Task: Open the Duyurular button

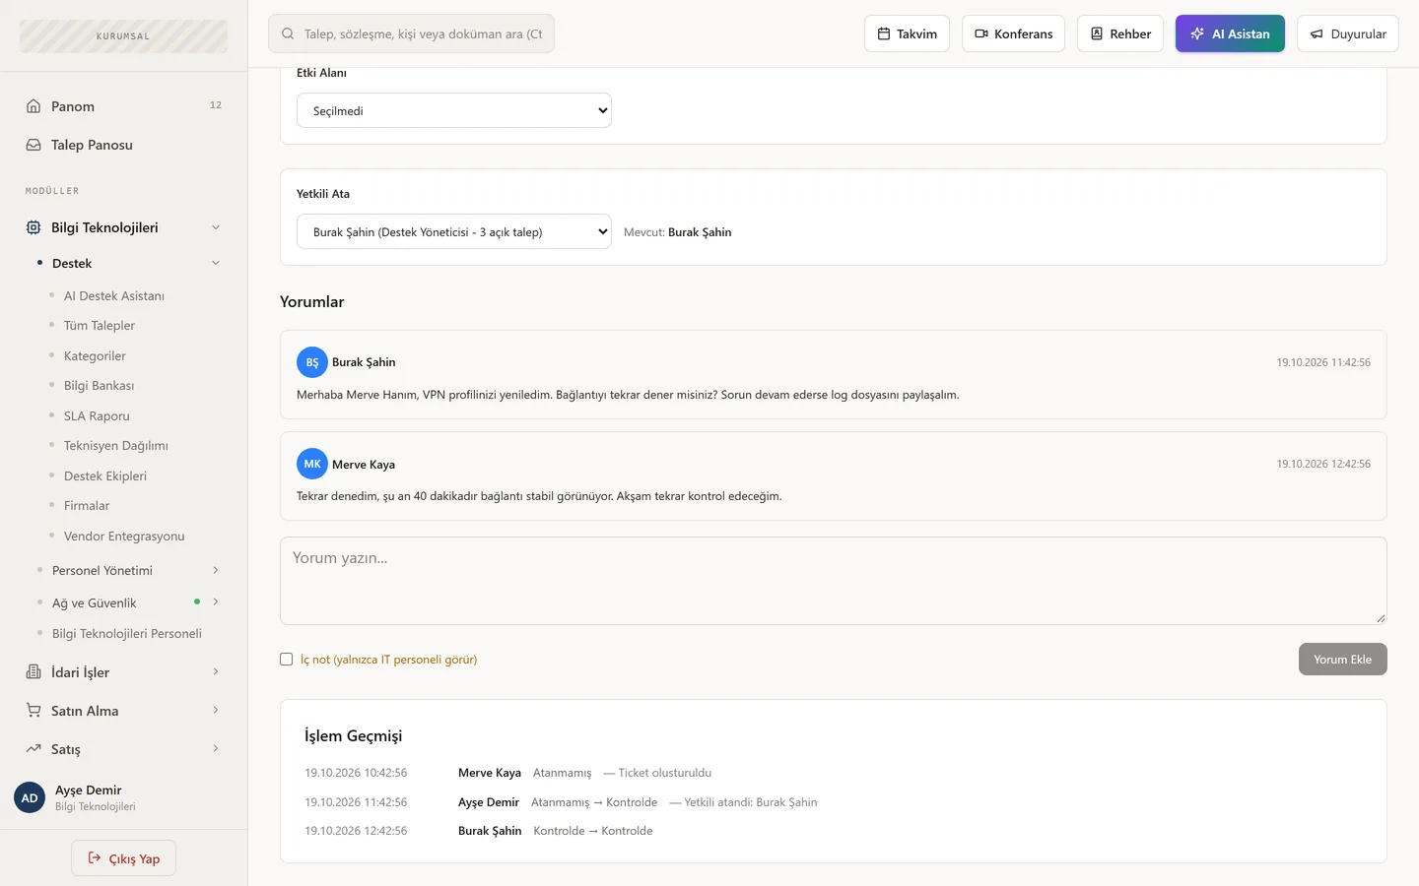Action: [1348, 33]
